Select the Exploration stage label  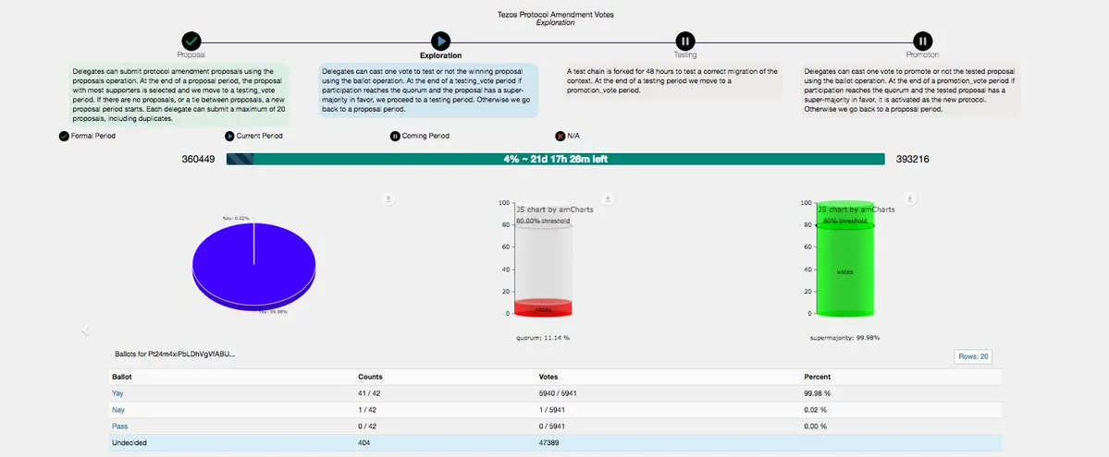point(440,55)
